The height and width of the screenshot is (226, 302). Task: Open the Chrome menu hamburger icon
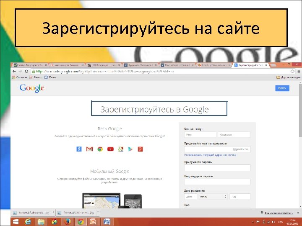pos(299,72)
